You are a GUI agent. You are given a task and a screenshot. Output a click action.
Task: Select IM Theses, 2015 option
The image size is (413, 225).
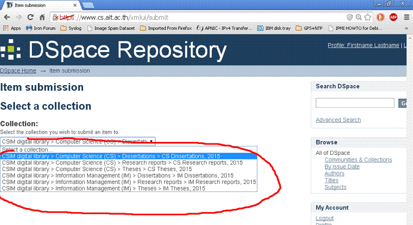(129, 188)
